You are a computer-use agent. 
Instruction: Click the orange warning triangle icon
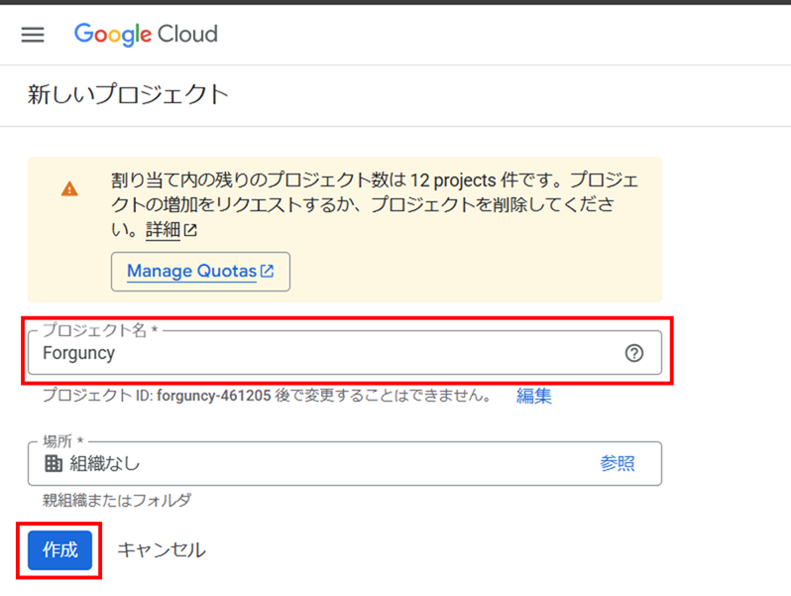tap(69, 189)
